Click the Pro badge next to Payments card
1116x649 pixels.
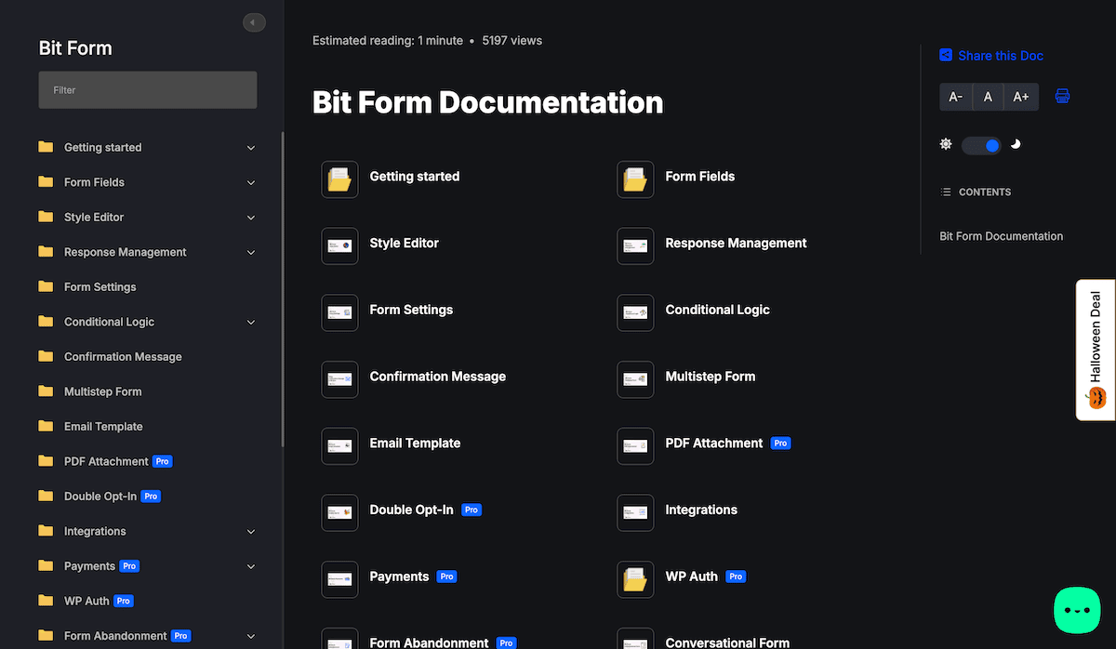(447, 576)
